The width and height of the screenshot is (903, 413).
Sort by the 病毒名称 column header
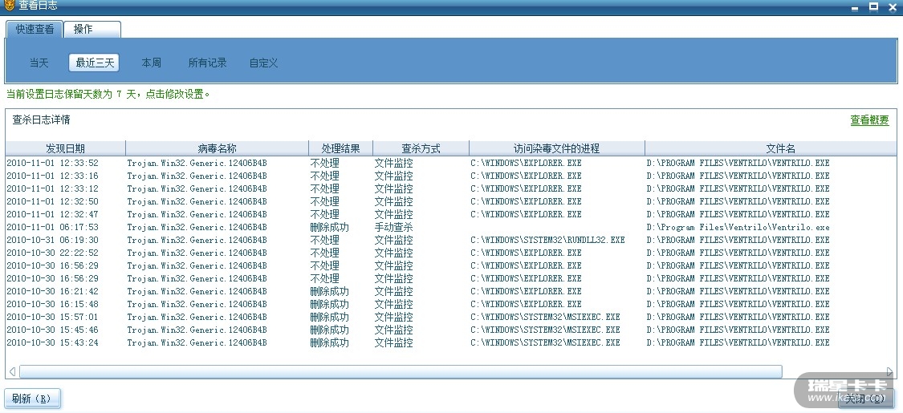217,148
